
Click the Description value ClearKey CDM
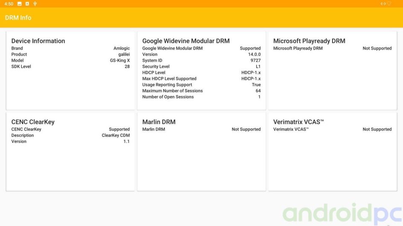[116, 135]
